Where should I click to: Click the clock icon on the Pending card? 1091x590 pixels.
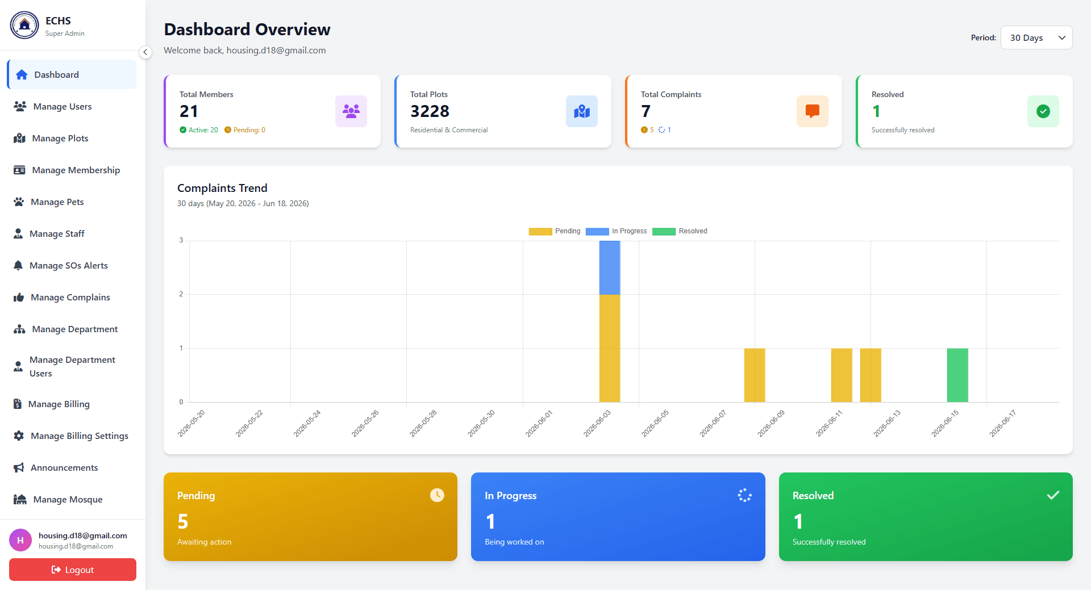[x=437, y=495]
